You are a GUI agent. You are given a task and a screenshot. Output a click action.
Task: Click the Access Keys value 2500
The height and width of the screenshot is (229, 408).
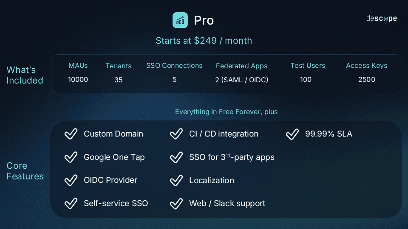366,79
